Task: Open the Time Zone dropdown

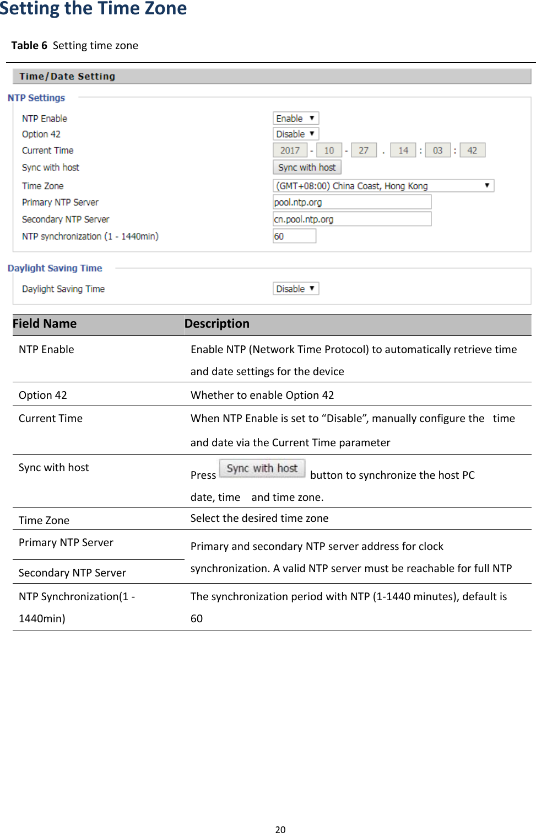Action: coord(382,185)
